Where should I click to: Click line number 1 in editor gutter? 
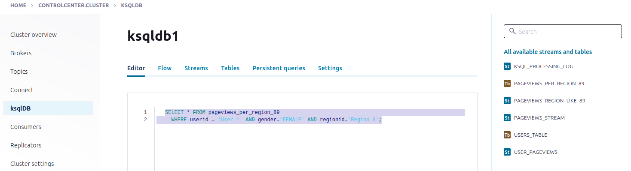pyautogui.click(x=145, y=112)
